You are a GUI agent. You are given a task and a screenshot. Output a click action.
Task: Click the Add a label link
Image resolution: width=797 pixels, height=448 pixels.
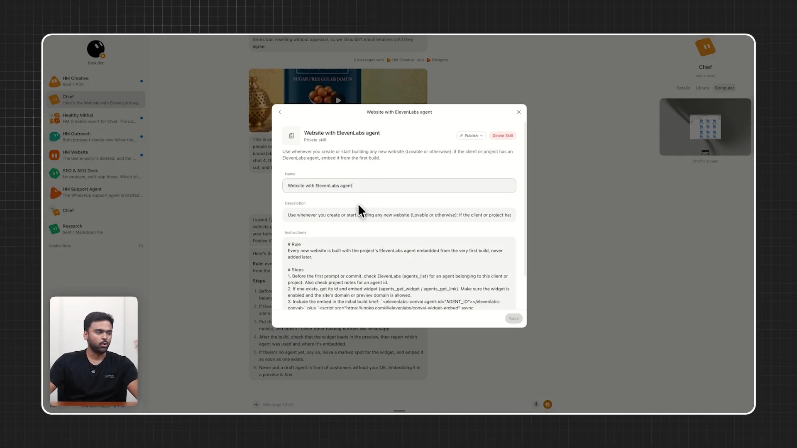pos(705,76)
